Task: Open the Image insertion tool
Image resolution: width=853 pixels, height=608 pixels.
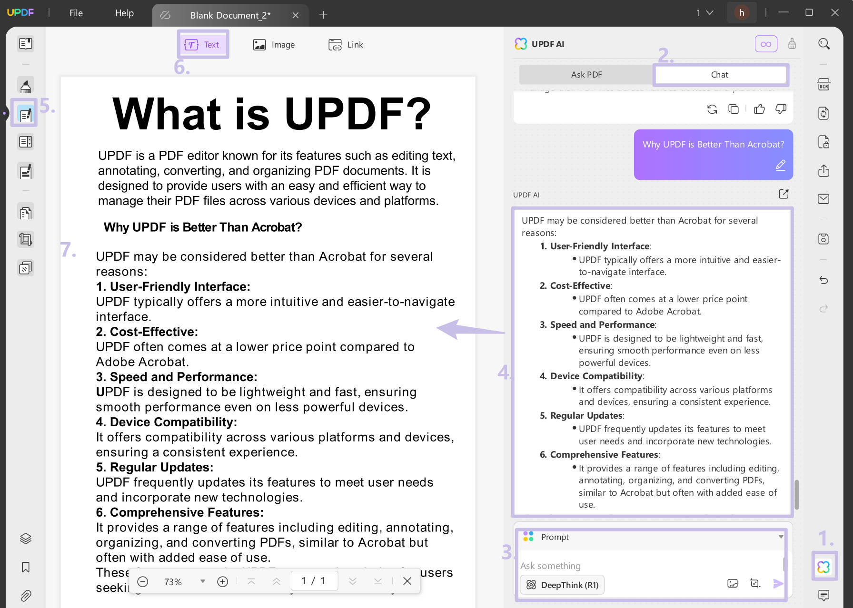Action: (x=274, y=44)
